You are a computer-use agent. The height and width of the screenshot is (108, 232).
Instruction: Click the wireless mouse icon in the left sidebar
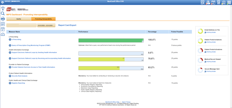[x=3, y=8]
